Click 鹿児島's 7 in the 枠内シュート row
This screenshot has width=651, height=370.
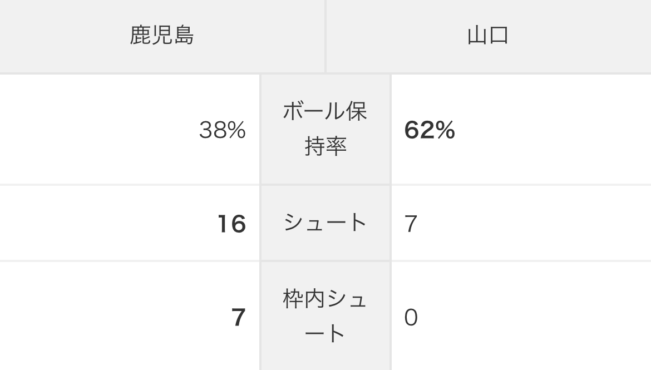pos(238,318)
